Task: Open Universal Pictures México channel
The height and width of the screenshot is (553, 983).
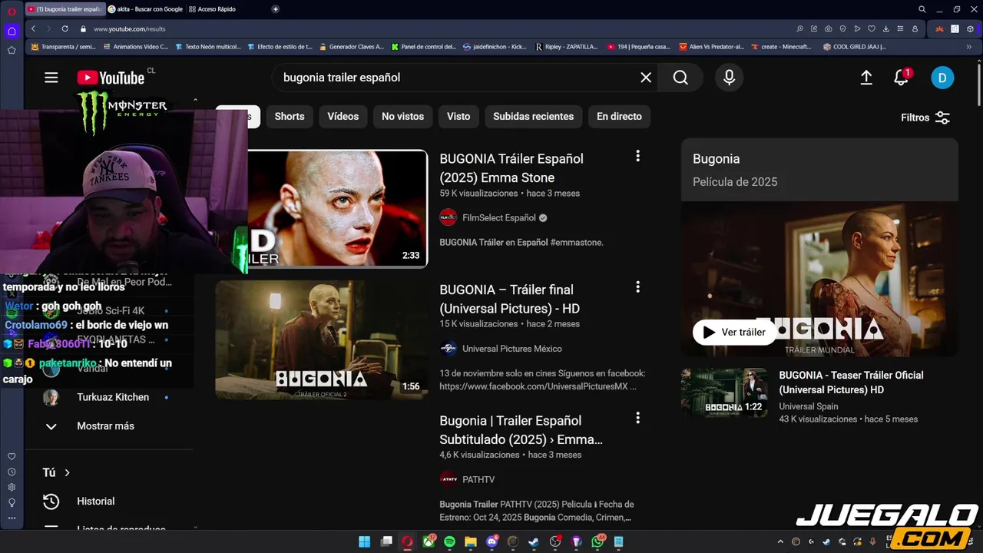Action: click(512, 349)
